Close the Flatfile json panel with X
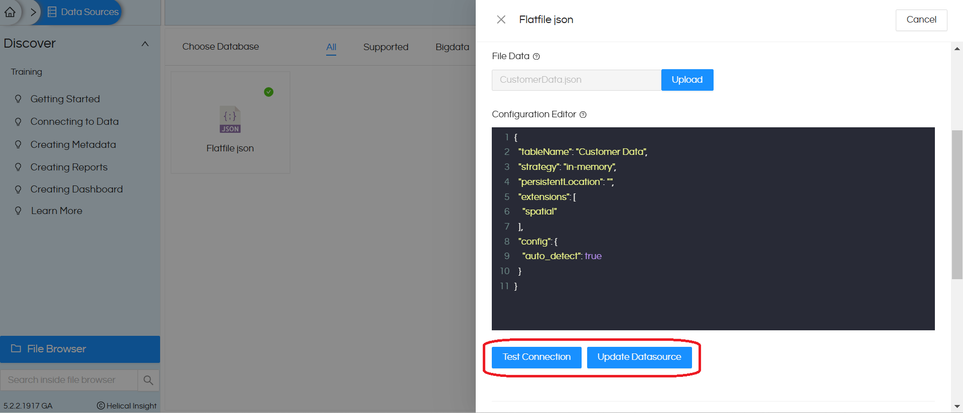This screenshot has width=963, height=413. click(x=501, y=20)
